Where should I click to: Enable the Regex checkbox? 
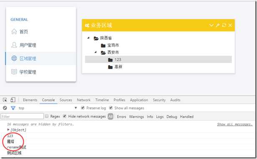[47, 116]
